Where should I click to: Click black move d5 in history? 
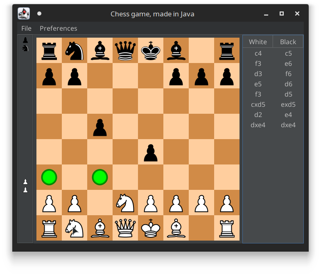(288, 94)
